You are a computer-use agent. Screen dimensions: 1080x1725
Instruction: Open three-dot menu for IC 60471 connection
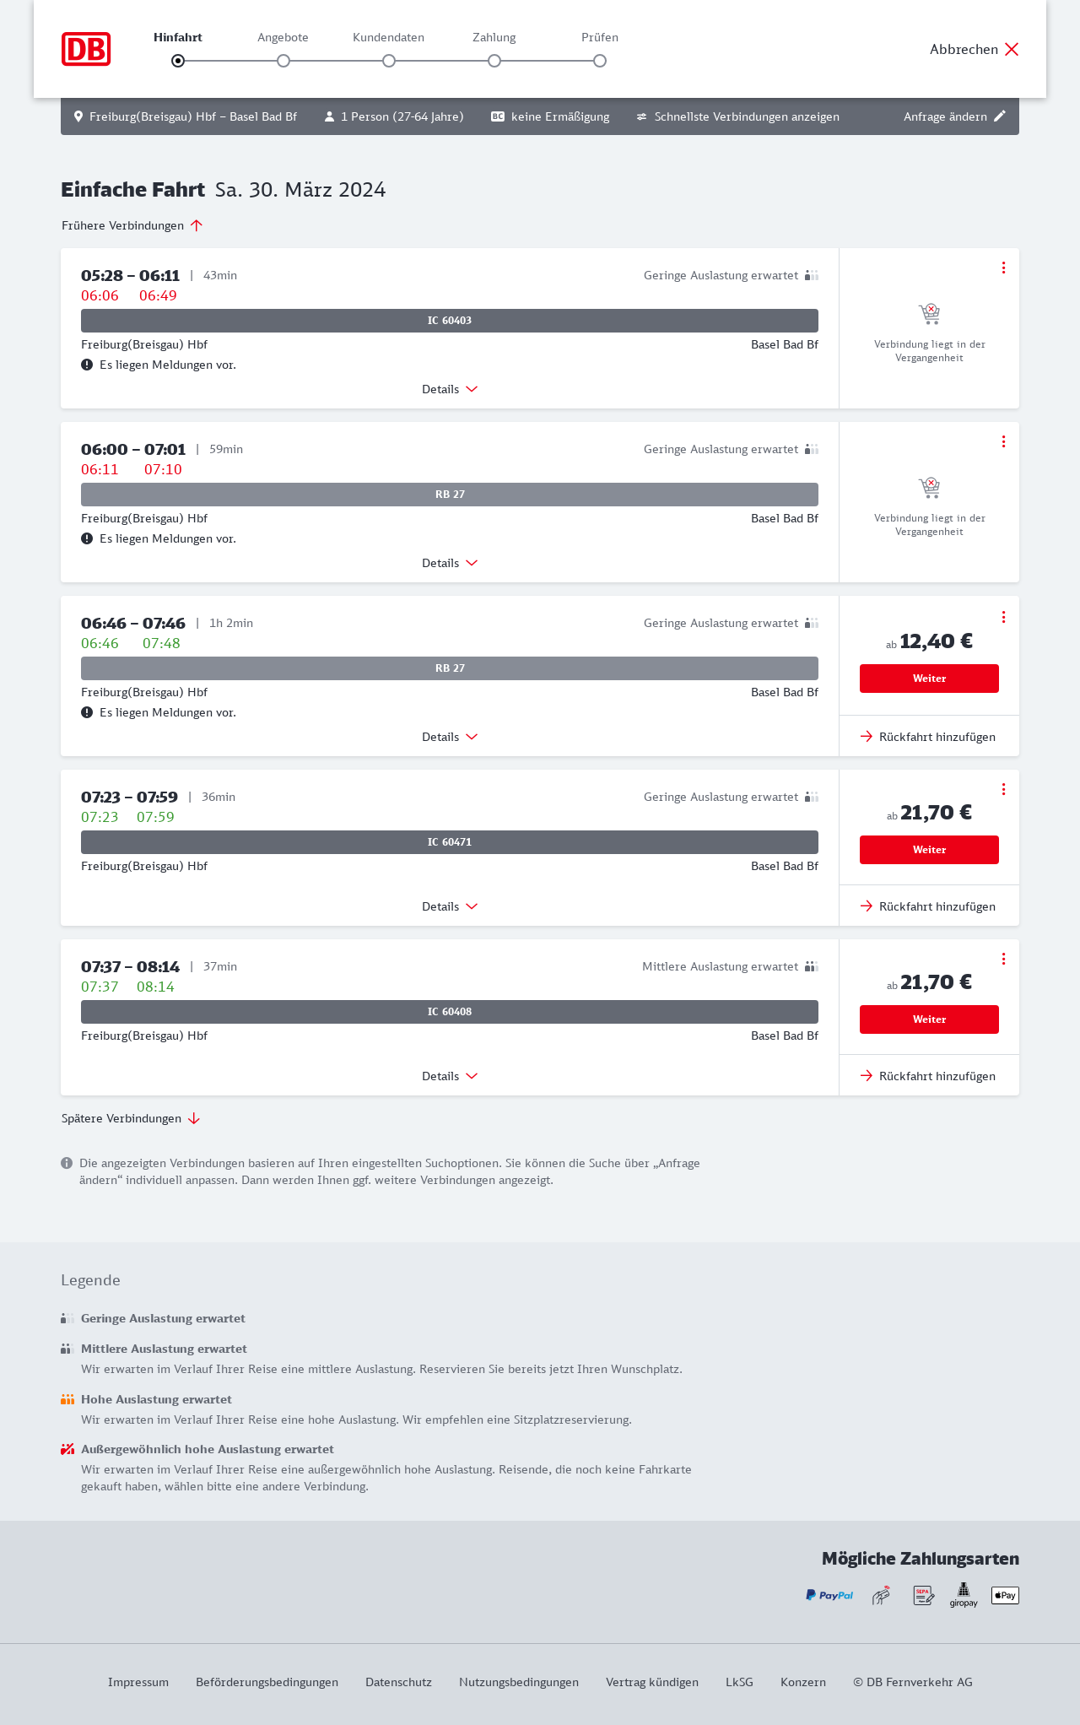[x=1003, y=789]
